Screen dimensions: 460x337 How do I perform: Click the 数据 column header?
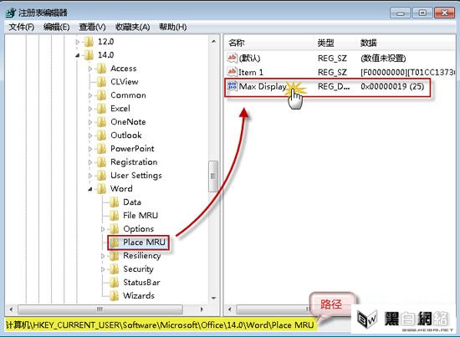[369, 43]
